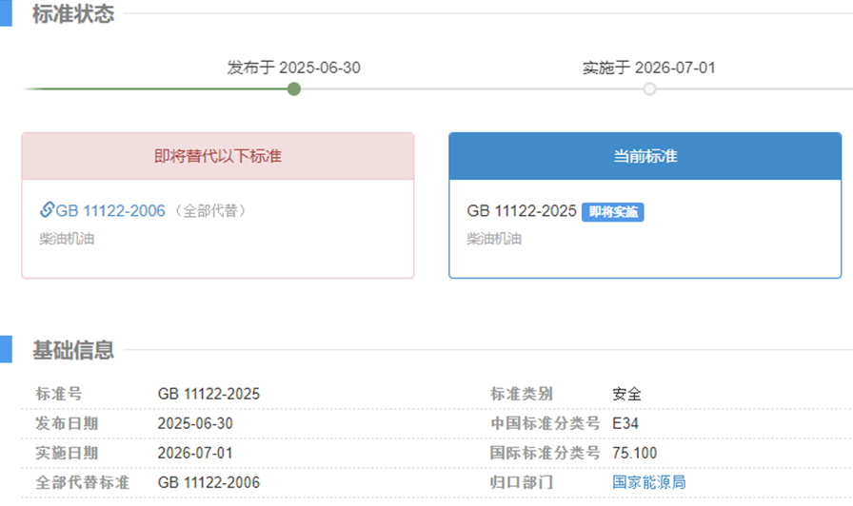This screenshot has width=853, height=506.
Task: Click the 即将实施 status badge
Action: pos(612,211)
